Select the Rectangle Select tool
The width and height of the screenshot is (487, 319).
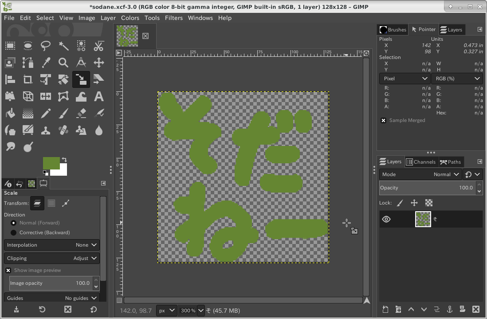tap(10, 46)
